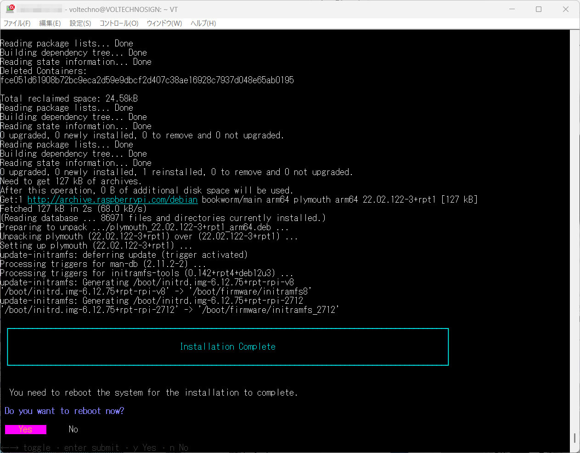Open the ウィンドウ(W) menu
The image size is (580, 453).
[164, 23]
